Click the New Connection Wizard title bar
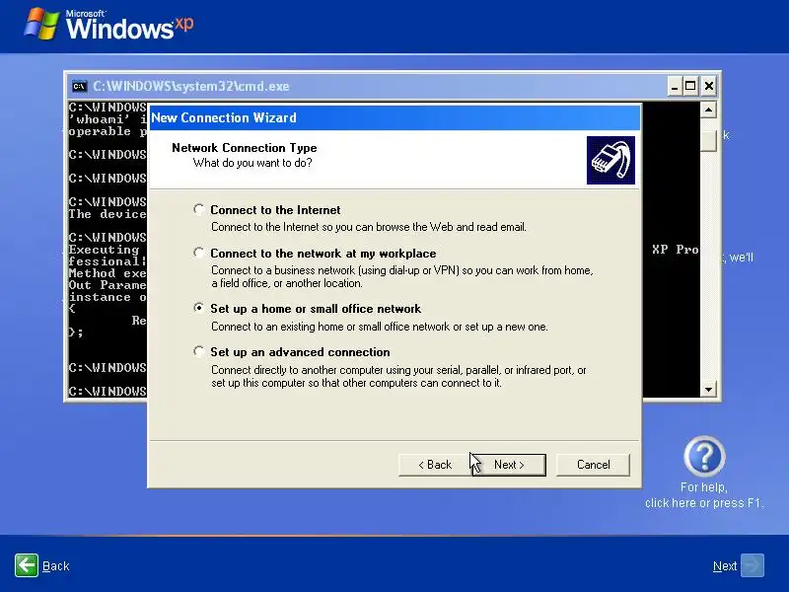 (x=394, y=117)
